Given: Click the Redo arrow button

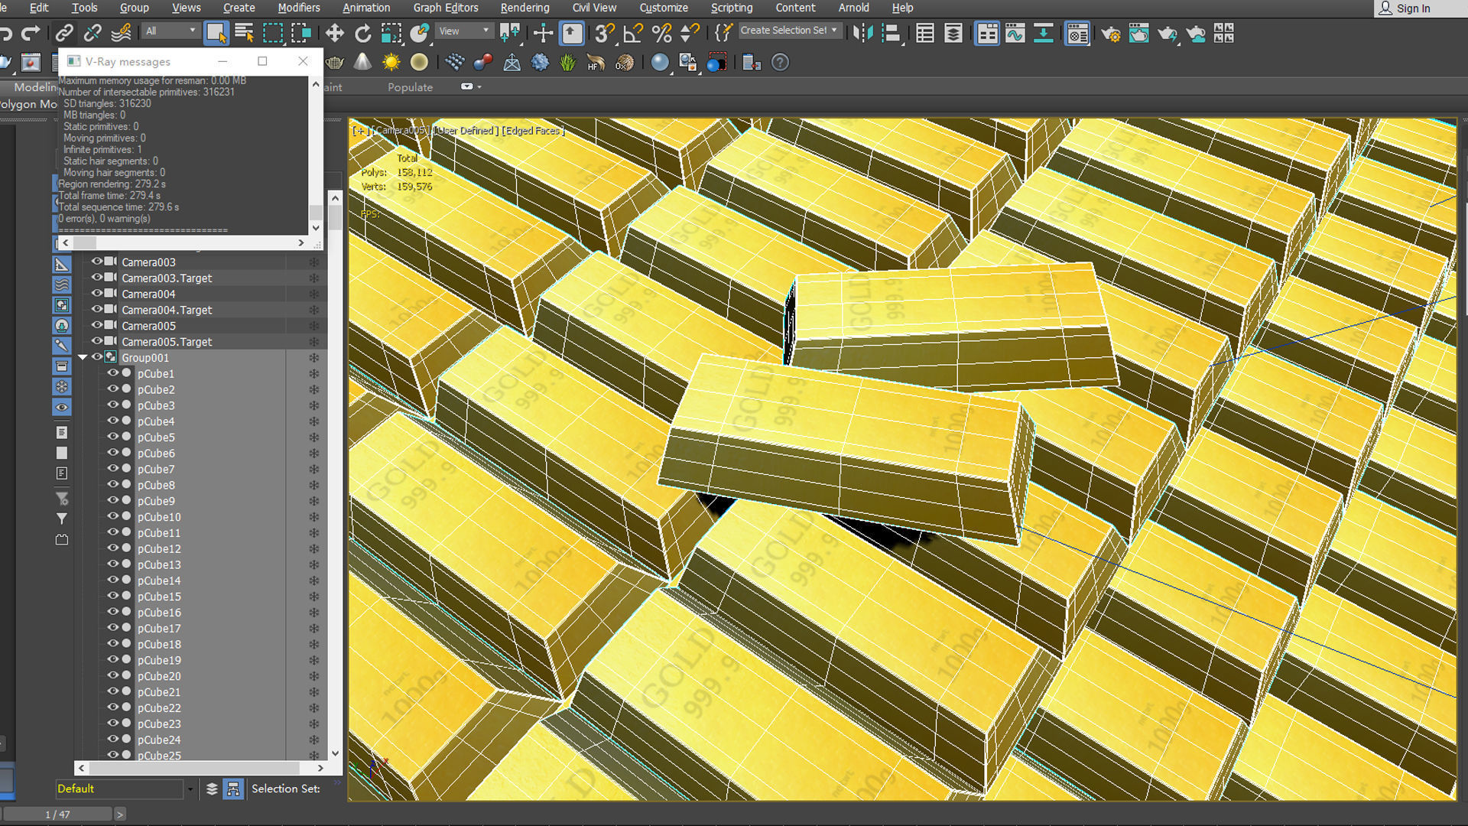Looking at the screenshot, I should (31, 33).
